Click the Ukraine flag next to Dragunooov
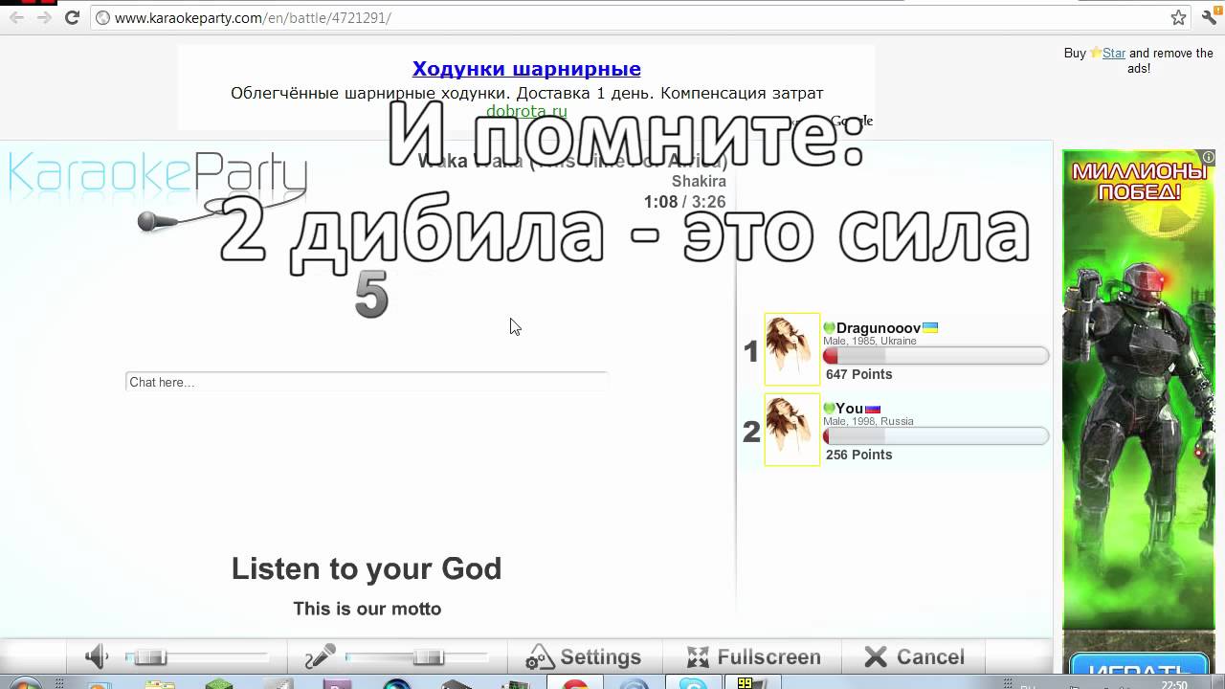Screen dimensions: 1225x689 [x=930, y=328]
